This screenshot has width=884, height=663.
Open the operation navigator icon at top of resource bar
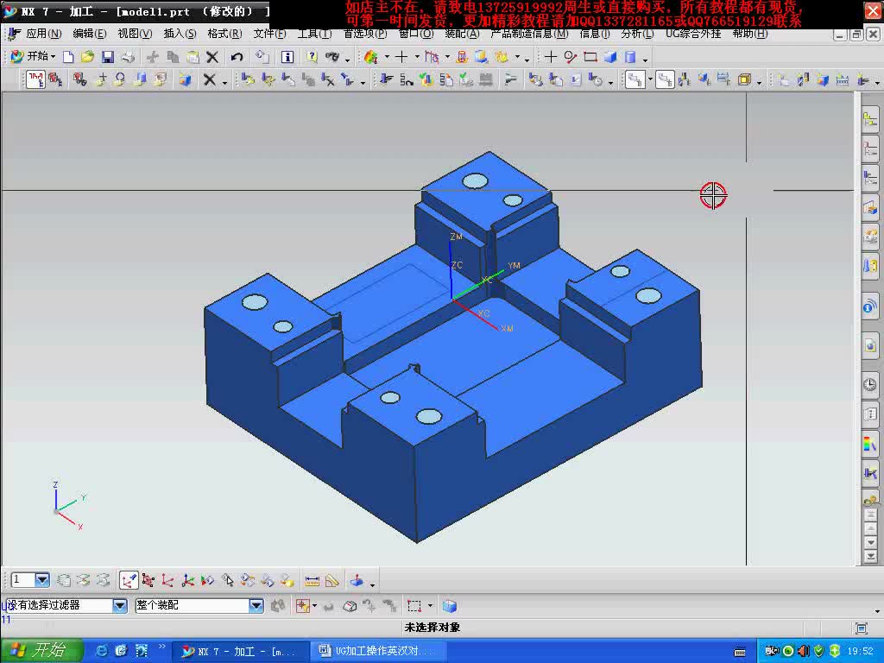[x=870, y=119]
